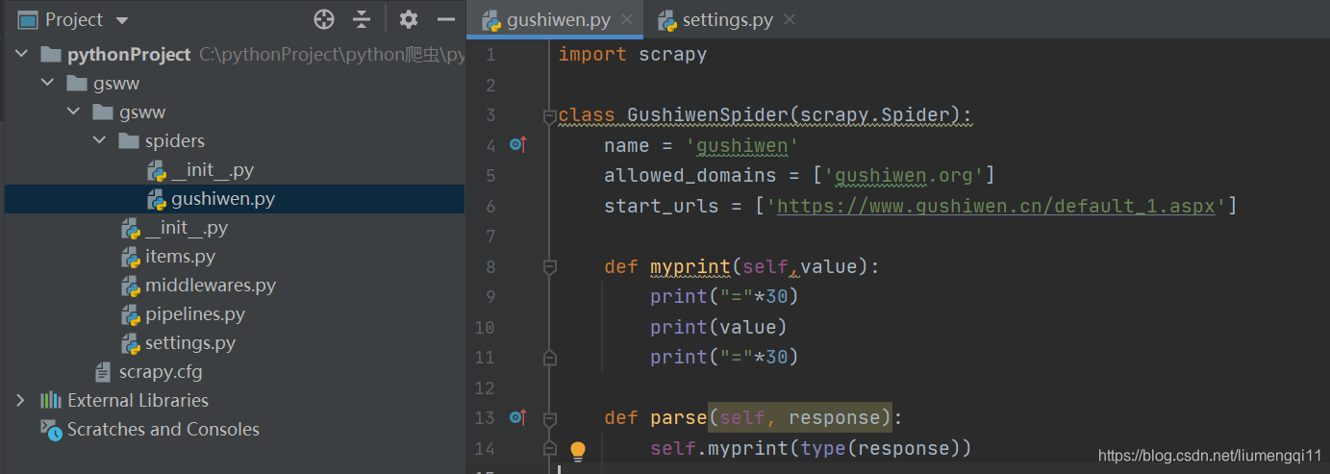Click the start_urls link in code
This screenshot has width=1330, height=474.
point(996,206)
